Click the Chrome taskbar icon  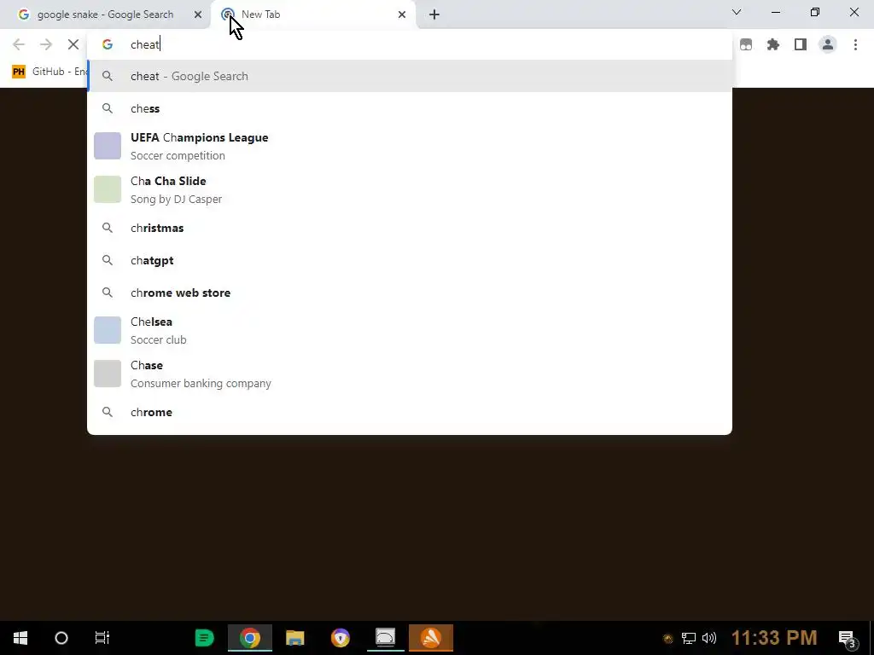point(250,638)
